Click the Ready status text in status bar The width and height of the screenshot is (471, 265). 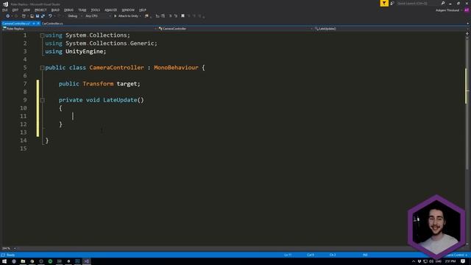(x=10, y=255)
